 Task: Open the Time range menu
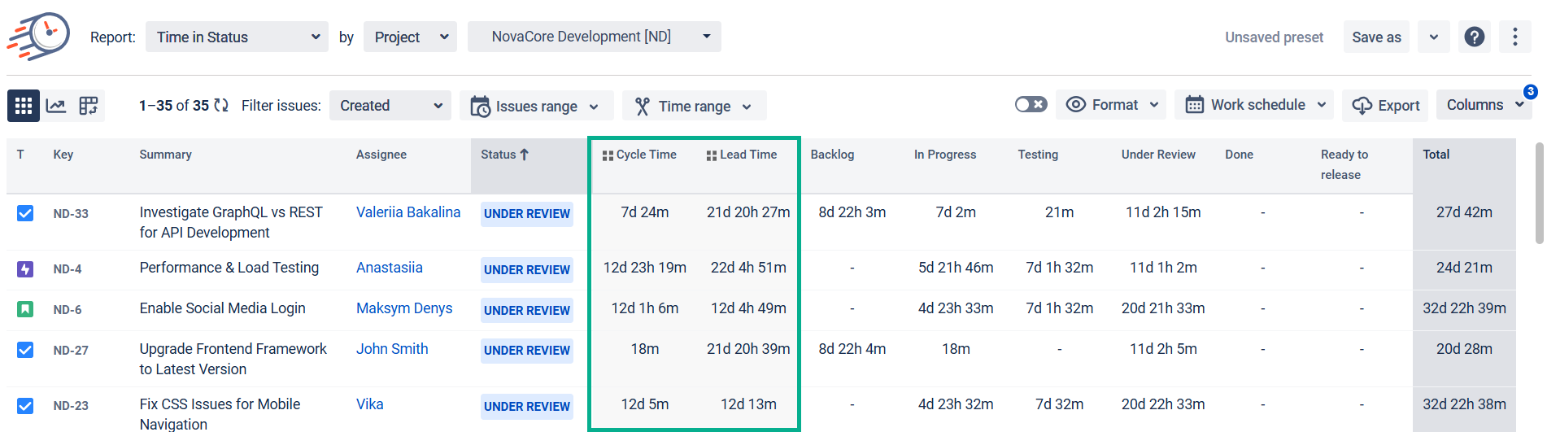pyautogui.click(x=694, y=107)
